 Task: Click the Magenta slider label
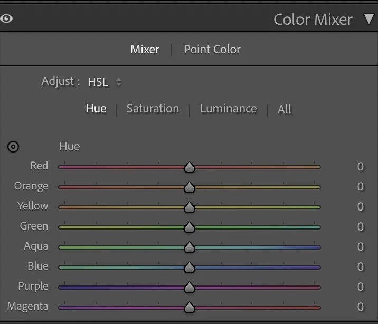[x=28, y=307]
